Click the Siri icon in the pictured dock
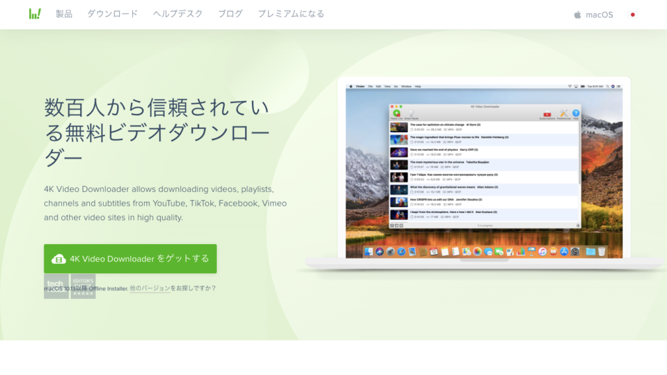Image resolution: width=667 pixels, height=375 pixels. [380, 252]
